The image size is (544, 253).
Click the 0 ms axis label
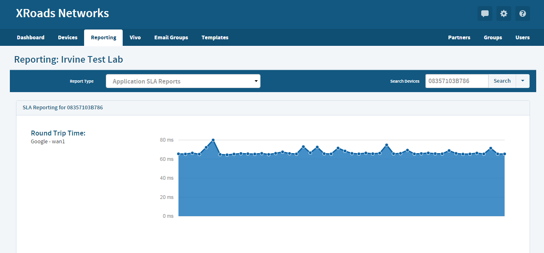(168, 216)
